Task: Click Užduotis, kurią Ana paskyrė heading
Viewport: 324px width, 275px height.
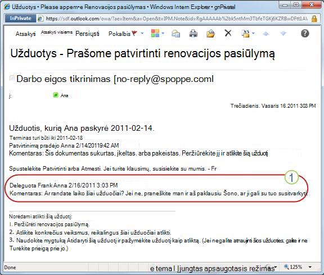Action: pyautogui.click(x=82, y=128)
